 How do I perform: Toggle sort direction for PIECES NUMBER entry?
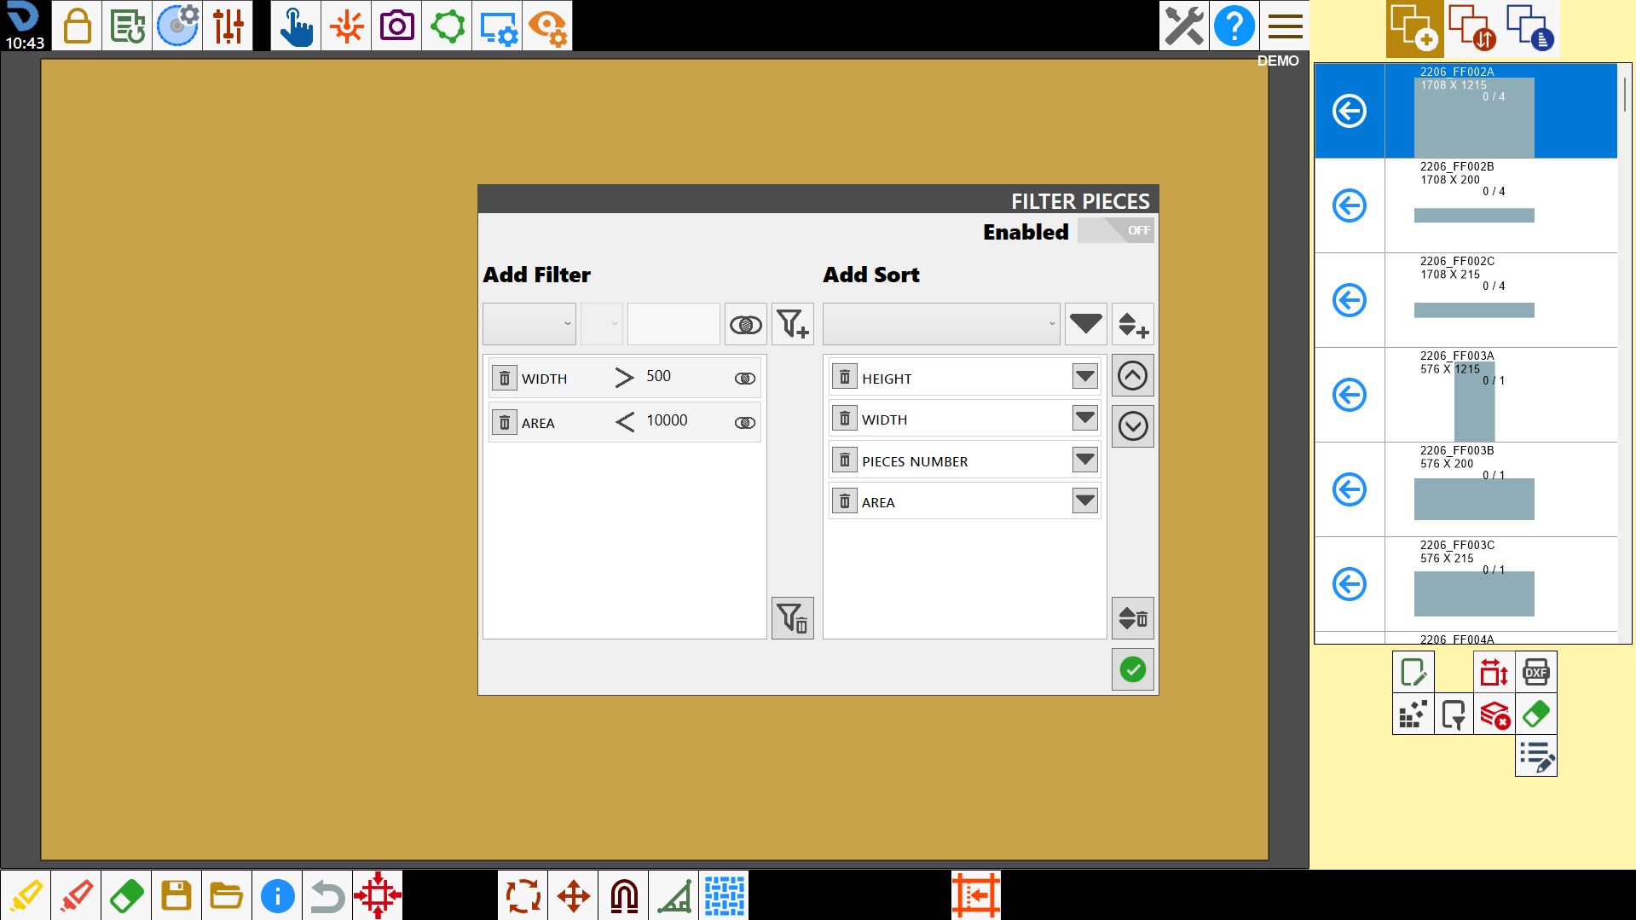1085,460
